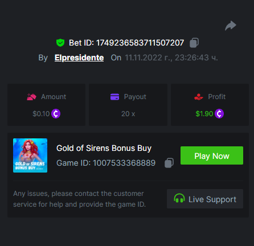Viewport: 254px width, 246px height.
Task: Copy the Bet ID to clipboard
Action: pos(194,43)
